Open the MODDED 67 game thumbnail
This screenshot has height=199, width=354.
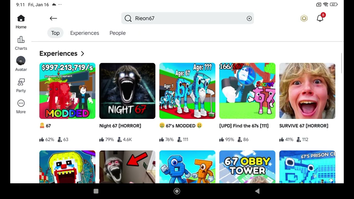(67, 91)
